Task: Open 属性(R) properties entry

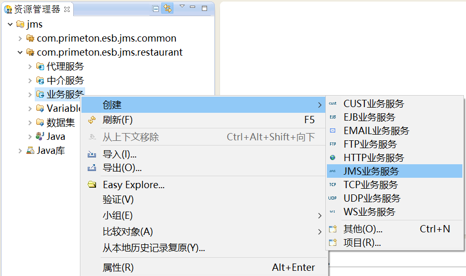Action: 203,267
